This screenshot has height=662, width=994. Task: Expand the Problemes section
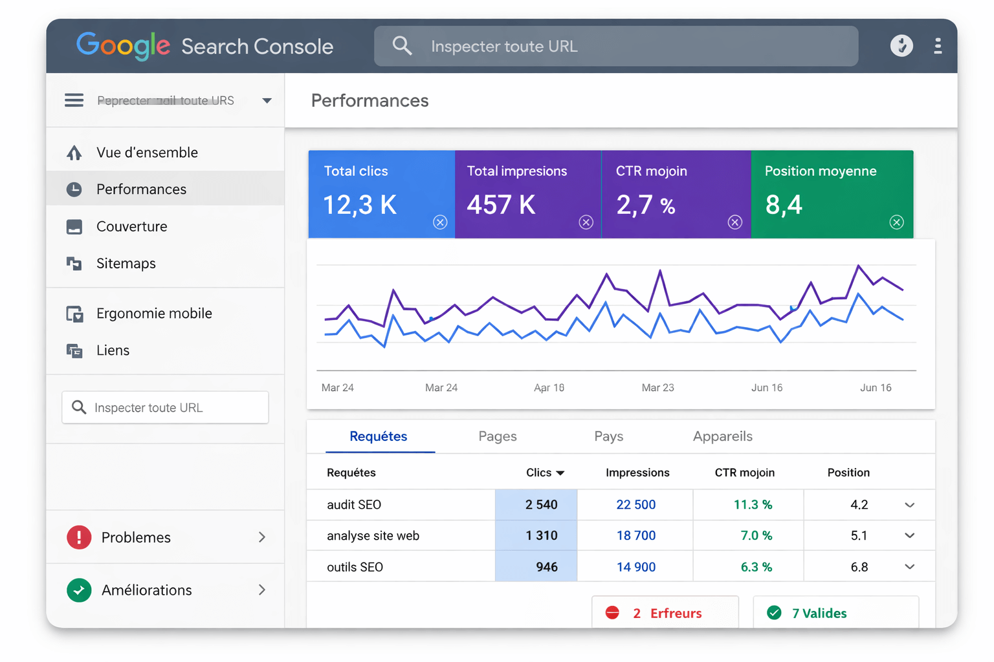tap(261, 537)
